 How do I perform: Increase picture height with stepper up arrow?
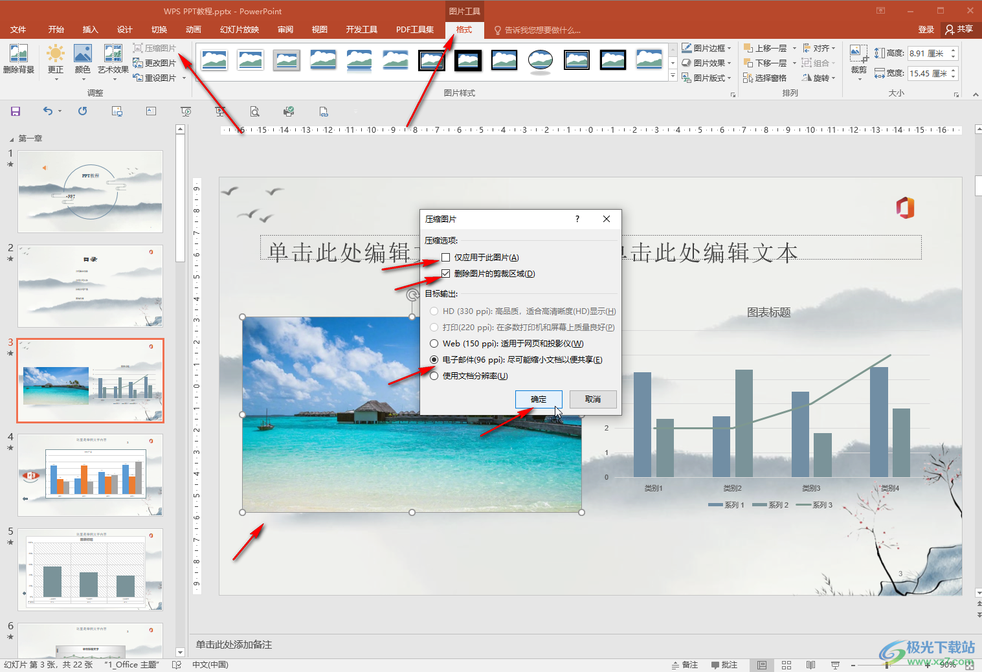[x=954, y=50]
